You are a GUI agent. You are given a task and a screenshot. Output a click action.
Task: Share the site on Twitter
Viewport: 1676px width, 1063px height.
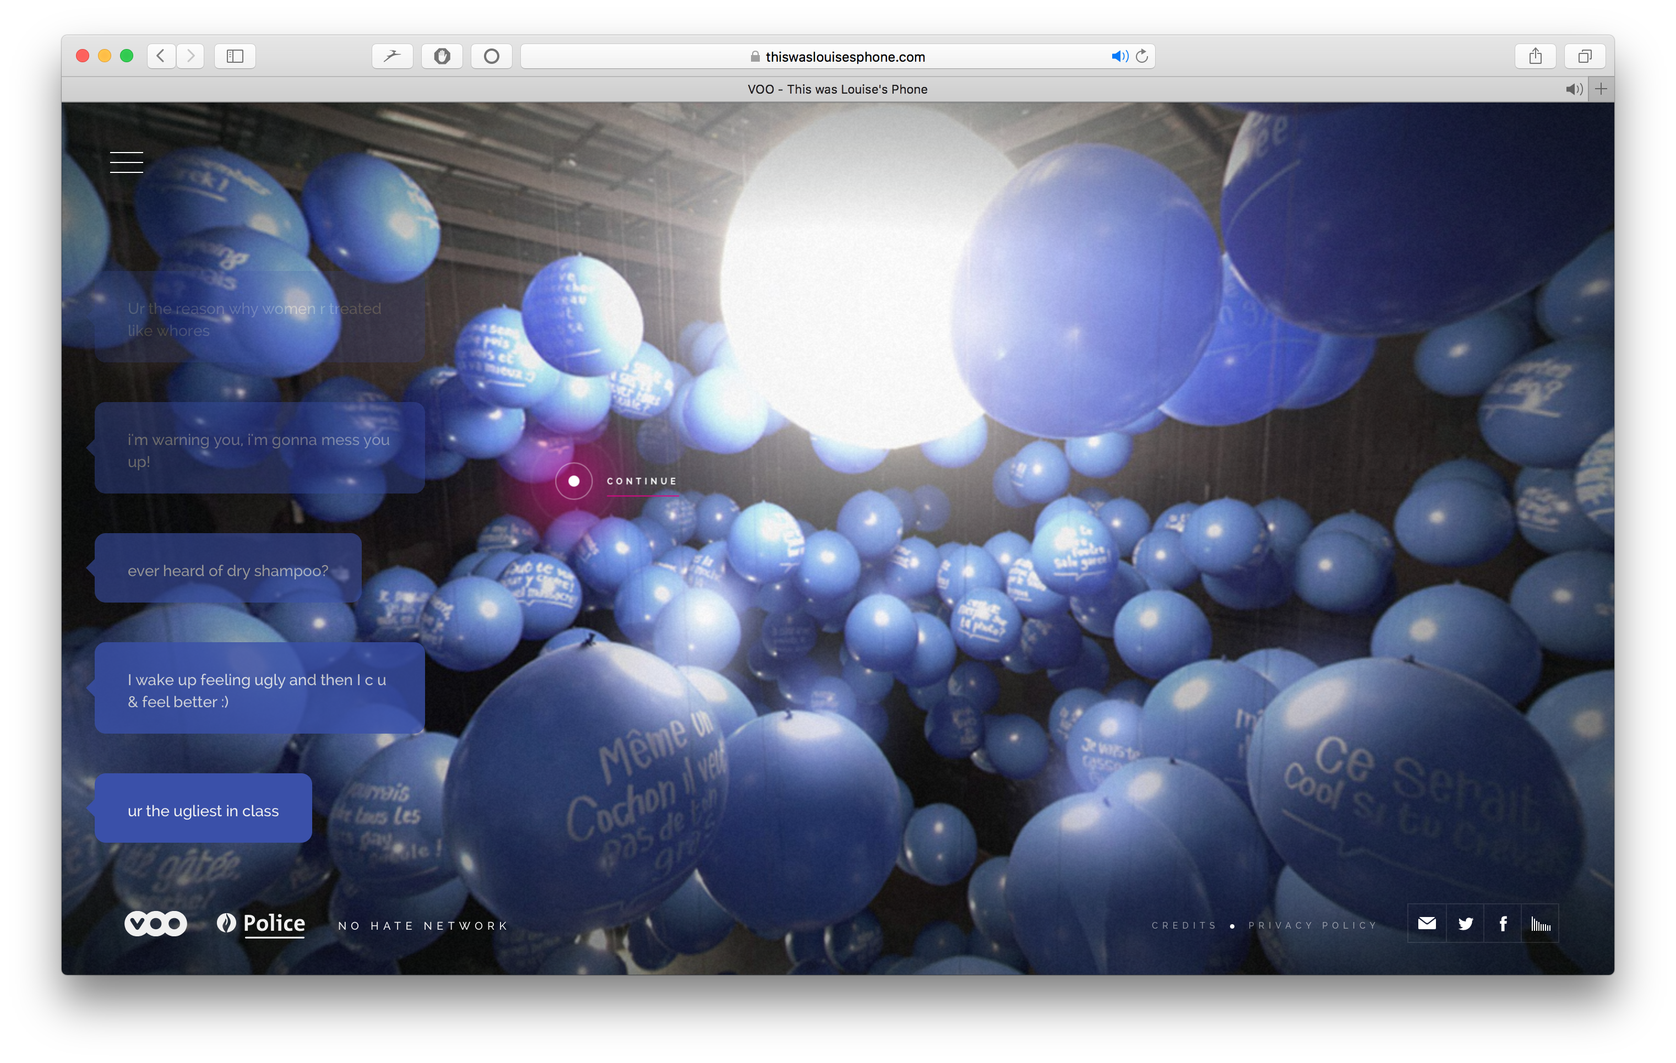[x=1465, y=923]
